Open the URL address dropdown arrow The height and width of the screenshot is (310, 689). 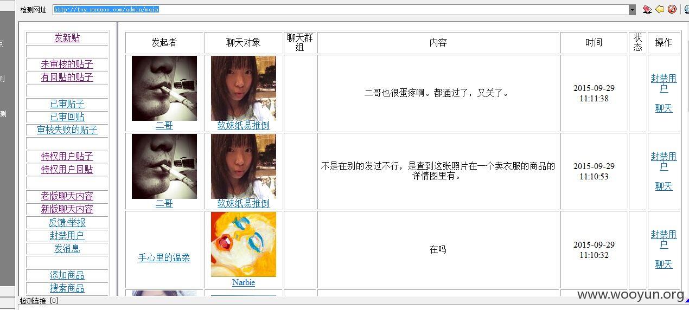pos(632,10)
